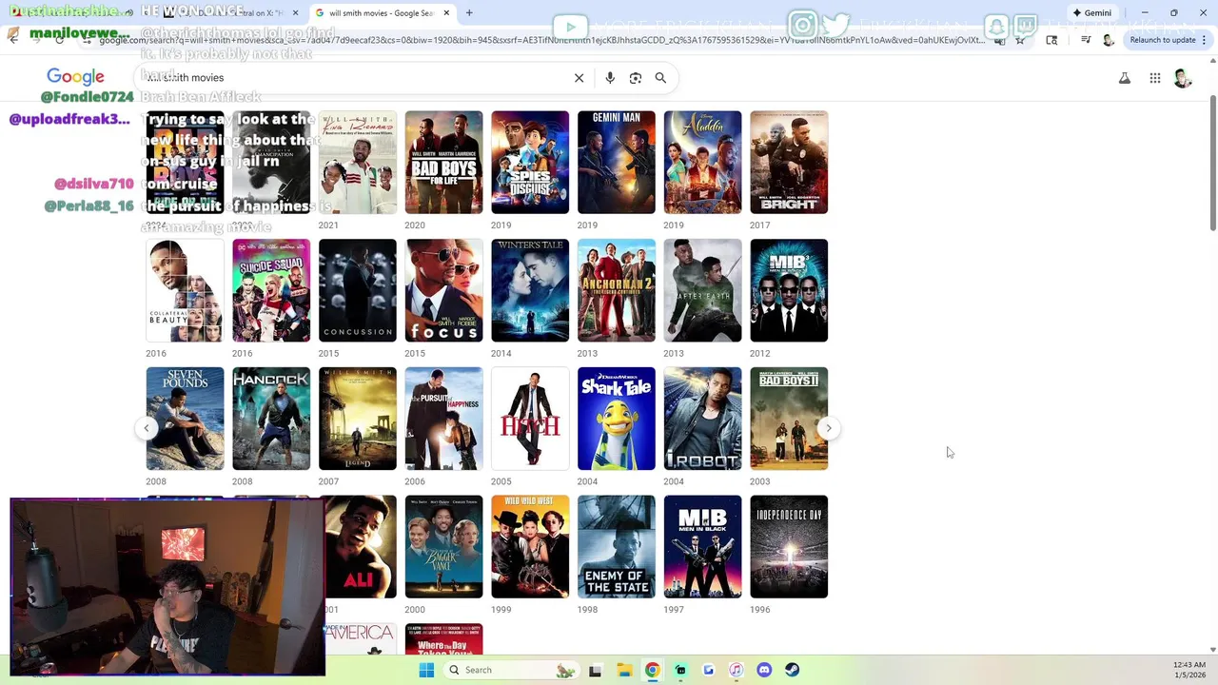Open Search Labs flask icon
The image size is (1218, 685).
pos(1125,78)
